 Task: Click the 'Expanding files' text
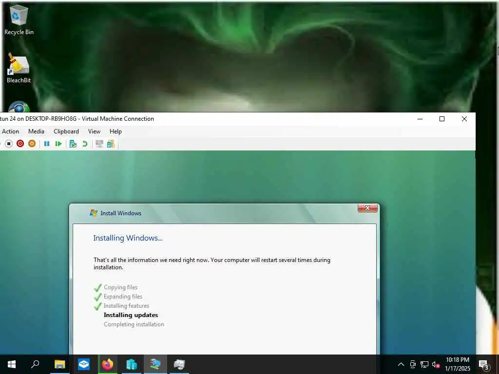(x=123, y=297)
